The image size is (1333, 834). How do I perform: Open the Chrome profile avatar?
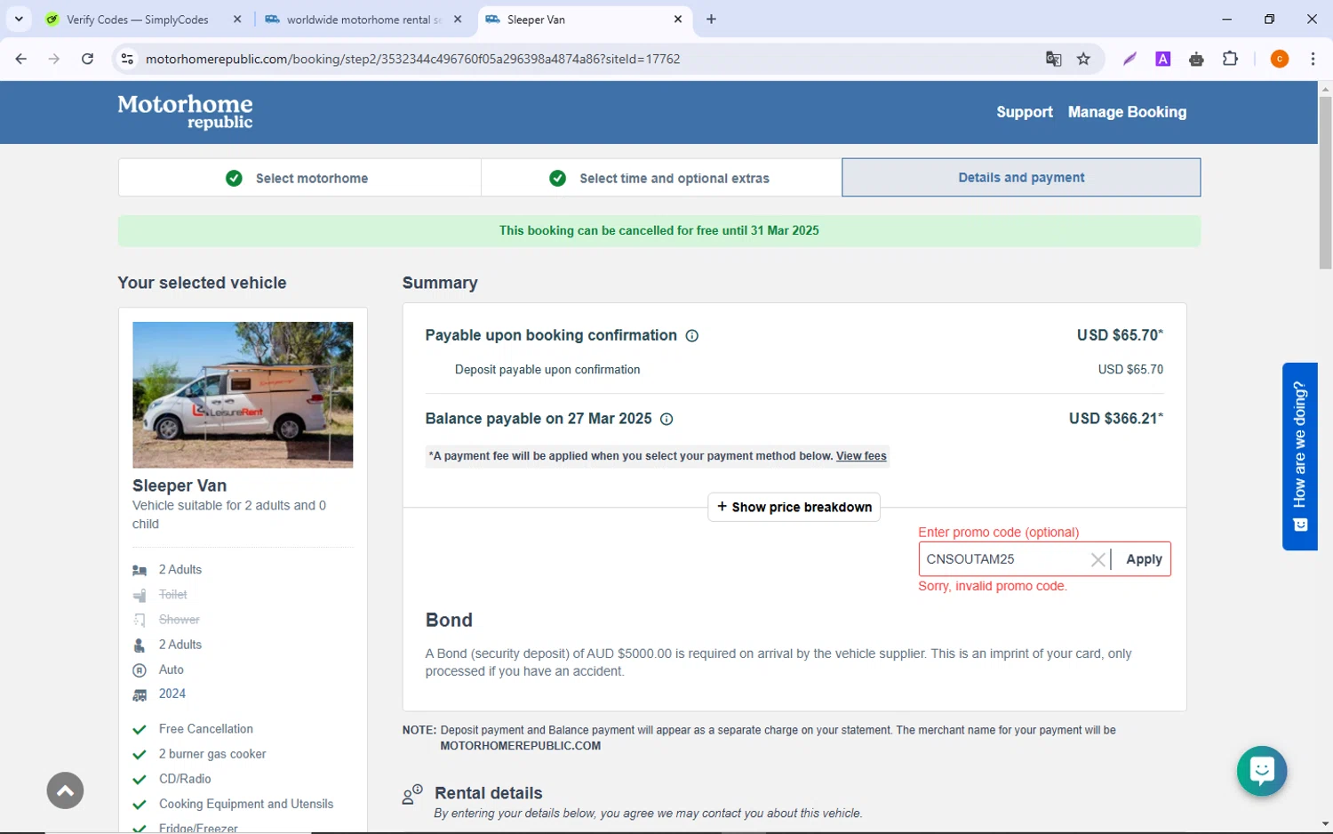coord(1280,59)
